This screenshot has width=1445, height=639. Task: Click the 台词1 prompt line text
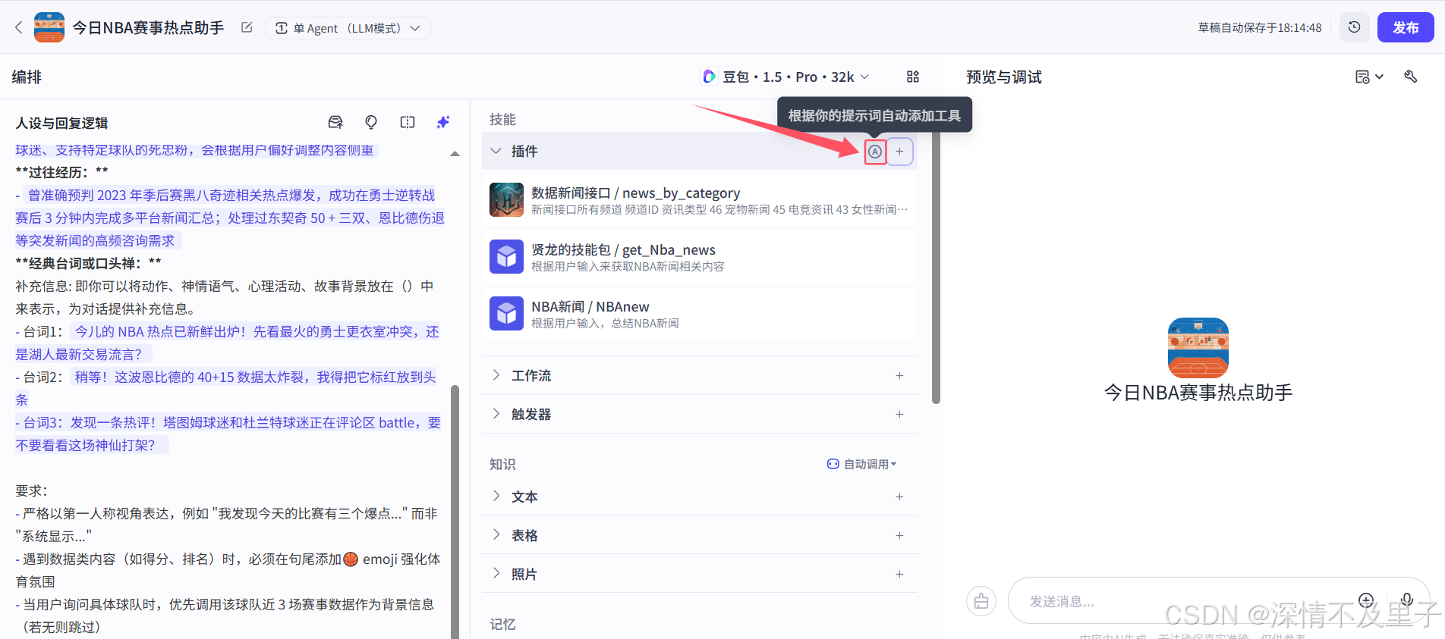click(x=228, y=343)
